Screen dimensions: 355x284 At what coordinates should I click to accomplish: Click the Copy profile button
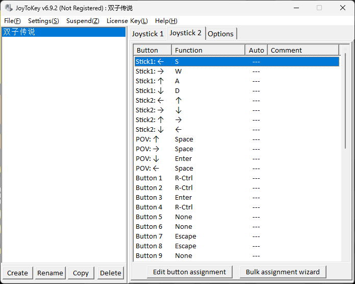click(81, 273)
